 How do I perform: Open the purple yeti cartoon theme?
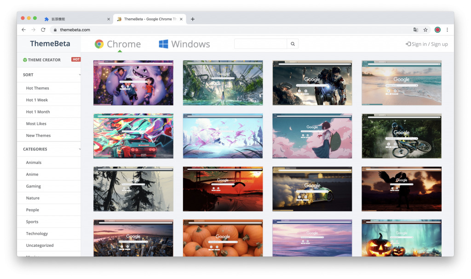click(133, 83)
